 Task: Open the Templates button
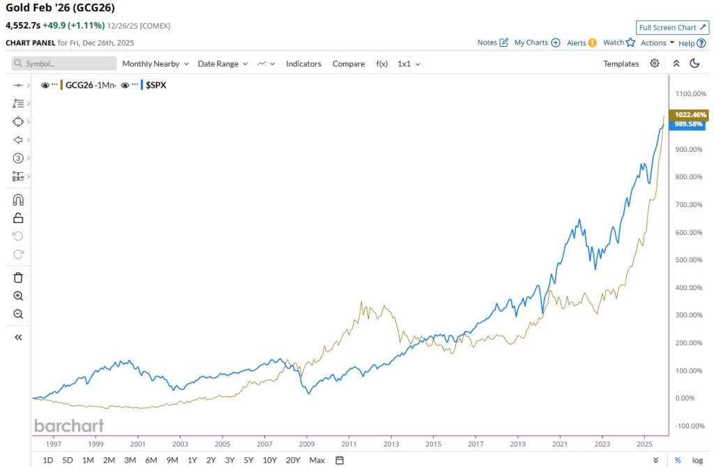pyautogui.click(x=621, y=63)
